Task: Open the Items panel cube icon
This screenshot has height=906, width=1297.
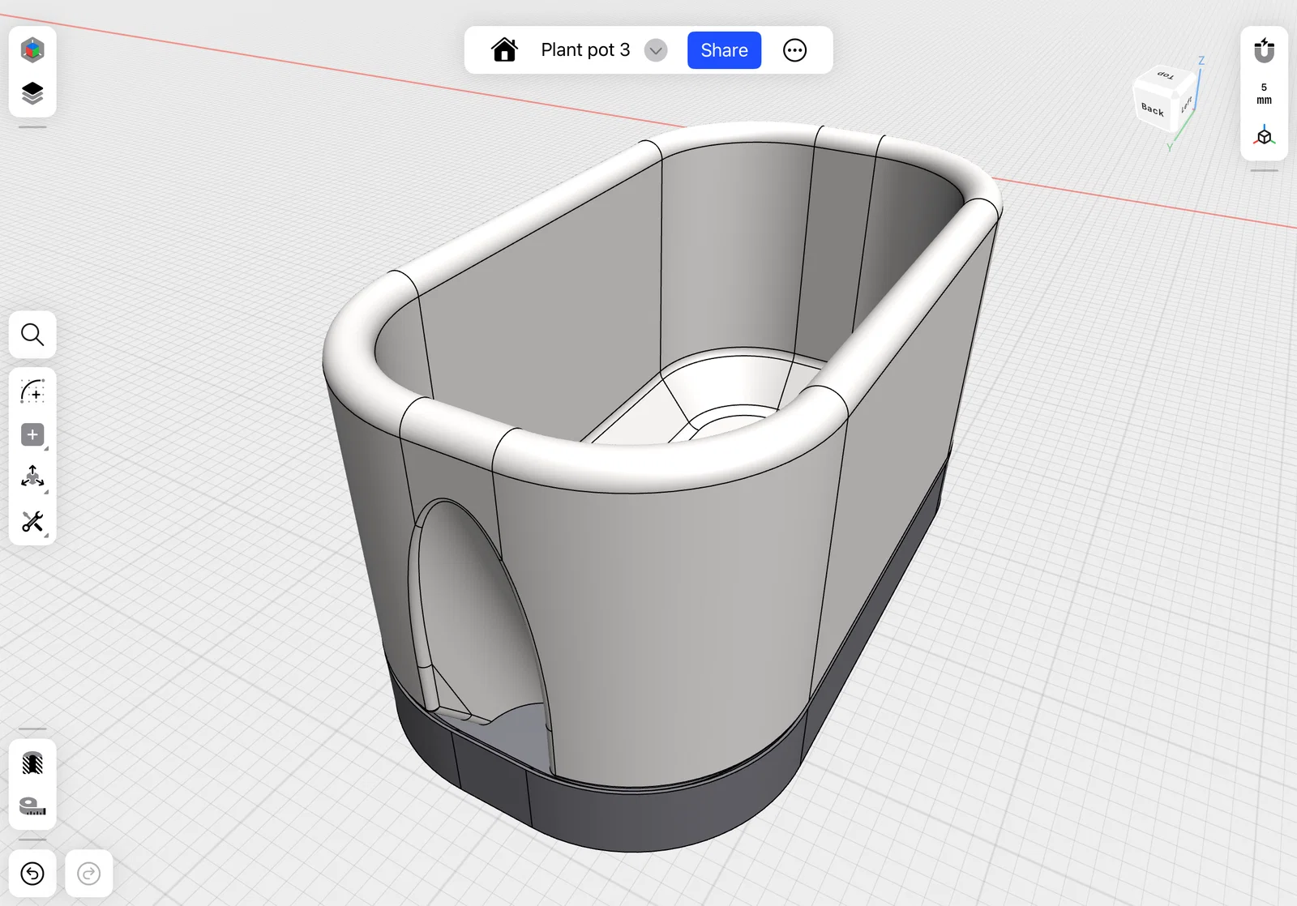Action: (32, 50)
